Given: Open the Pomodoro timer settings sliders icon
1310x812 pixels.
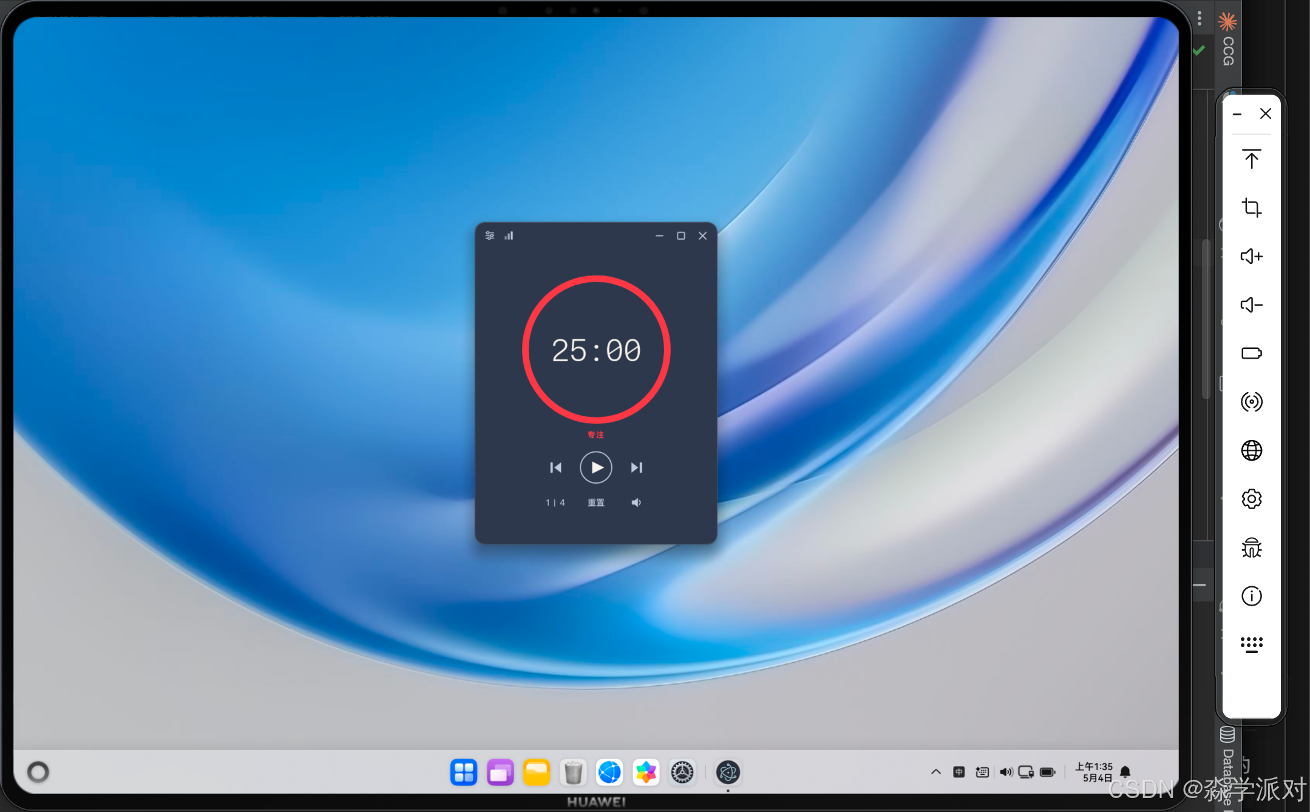Looking at the screenshot, I should click(490, 235).
